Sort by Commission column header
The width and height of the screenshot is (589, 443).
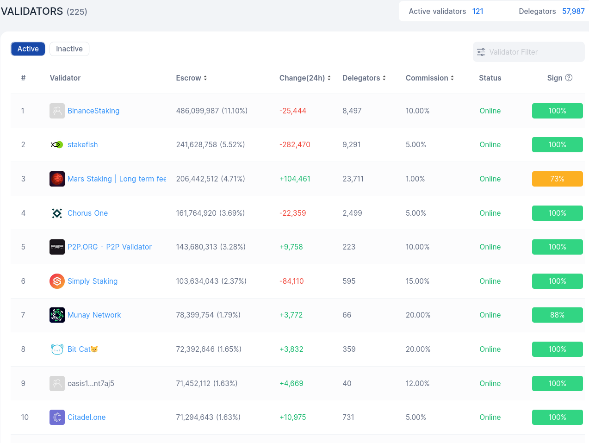pyautogui.click(x=429, y=78)
